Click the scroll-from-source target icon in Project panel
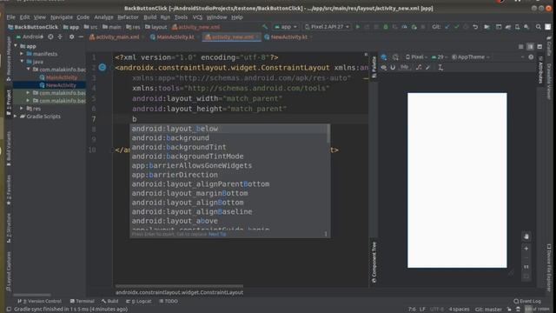 click(x=50, y=37)
